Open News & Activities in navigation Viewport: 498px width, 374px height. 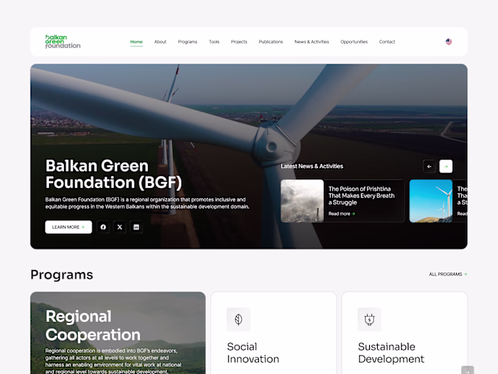pos(312,41)
